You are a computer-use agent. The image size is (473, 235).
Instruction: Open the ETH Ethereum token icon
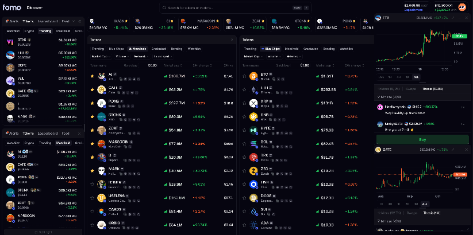(253, 89)
